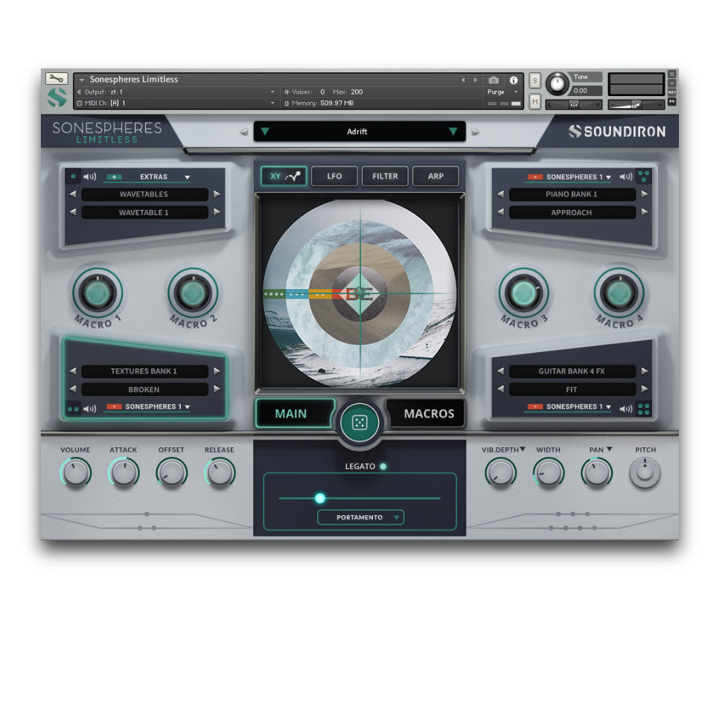Open the instrument info icon
The width and height of the screenshot is (722, 722).
[514, 80]
